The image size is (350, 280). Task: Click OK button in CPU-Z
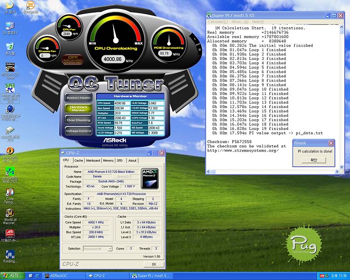[x=154, y=264]
